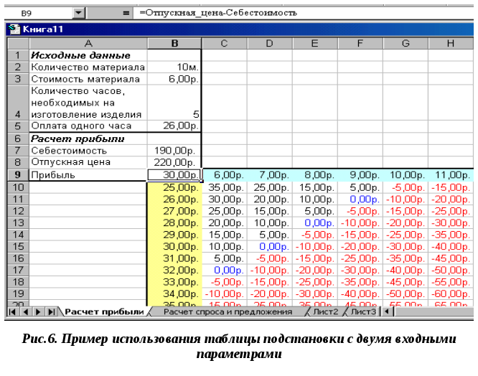Click blue 0,00р. cell in row 11
The width and height of the screenshot is (478, 376).
click(360, 199)
